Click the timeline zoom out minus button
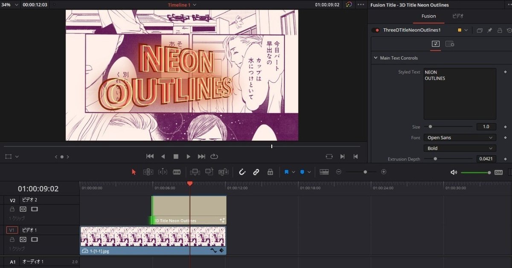Image resolution: width=512 pixels, height=268 pixels. coord(339,172)
